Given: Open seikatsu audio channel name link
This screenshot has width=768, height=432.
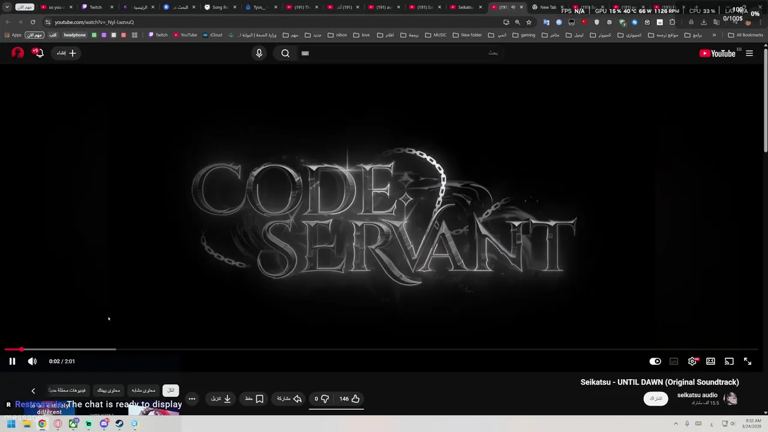Looking at the screenshot, I should [697, 395].
